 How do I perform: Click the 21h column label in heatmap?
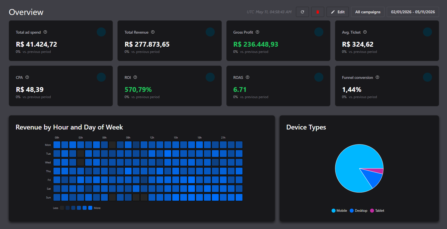223,138
